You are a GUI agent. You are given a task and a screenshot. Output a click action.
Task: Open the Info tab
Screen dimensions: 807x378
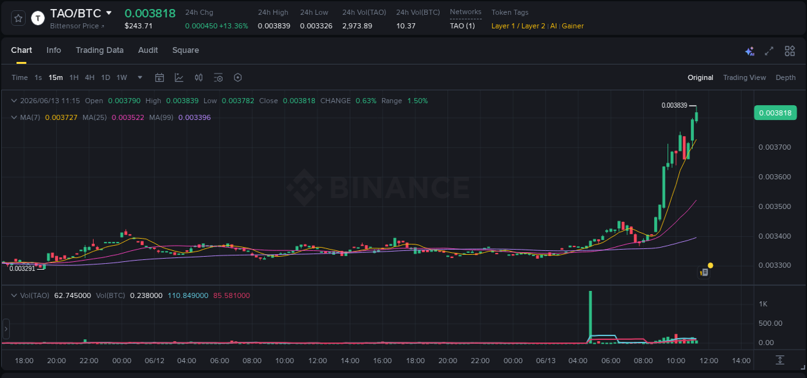54,50
